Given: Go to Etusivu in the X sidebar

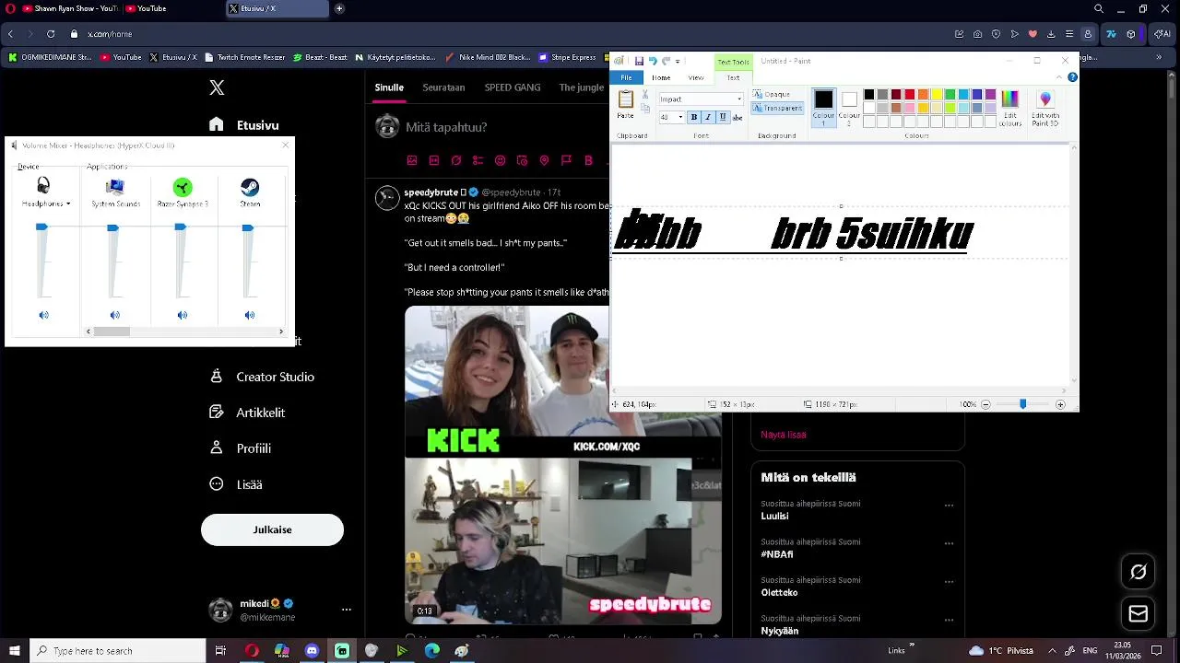Looking at the screenshot, I should (x=243, y=125).
